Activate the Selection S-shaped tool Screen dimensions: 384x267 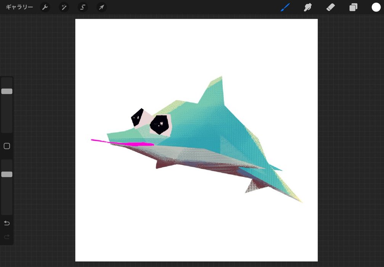point(83,7)
